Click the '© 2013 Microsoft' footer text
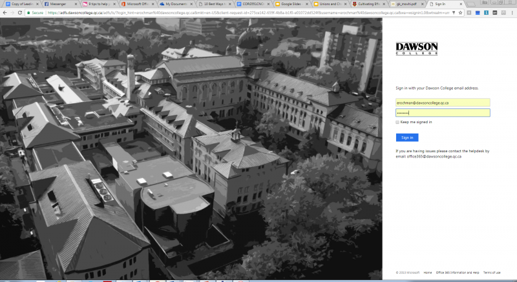The height and width of the screenshot is (282, 517). [408, 272]
